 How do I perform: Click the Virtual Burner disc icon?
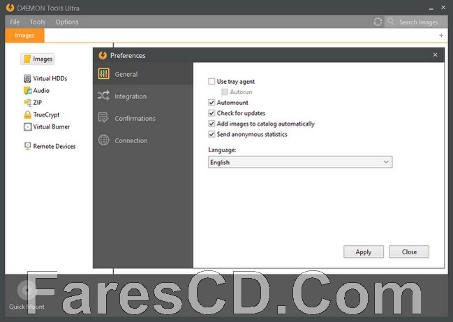tap(28, 127)
